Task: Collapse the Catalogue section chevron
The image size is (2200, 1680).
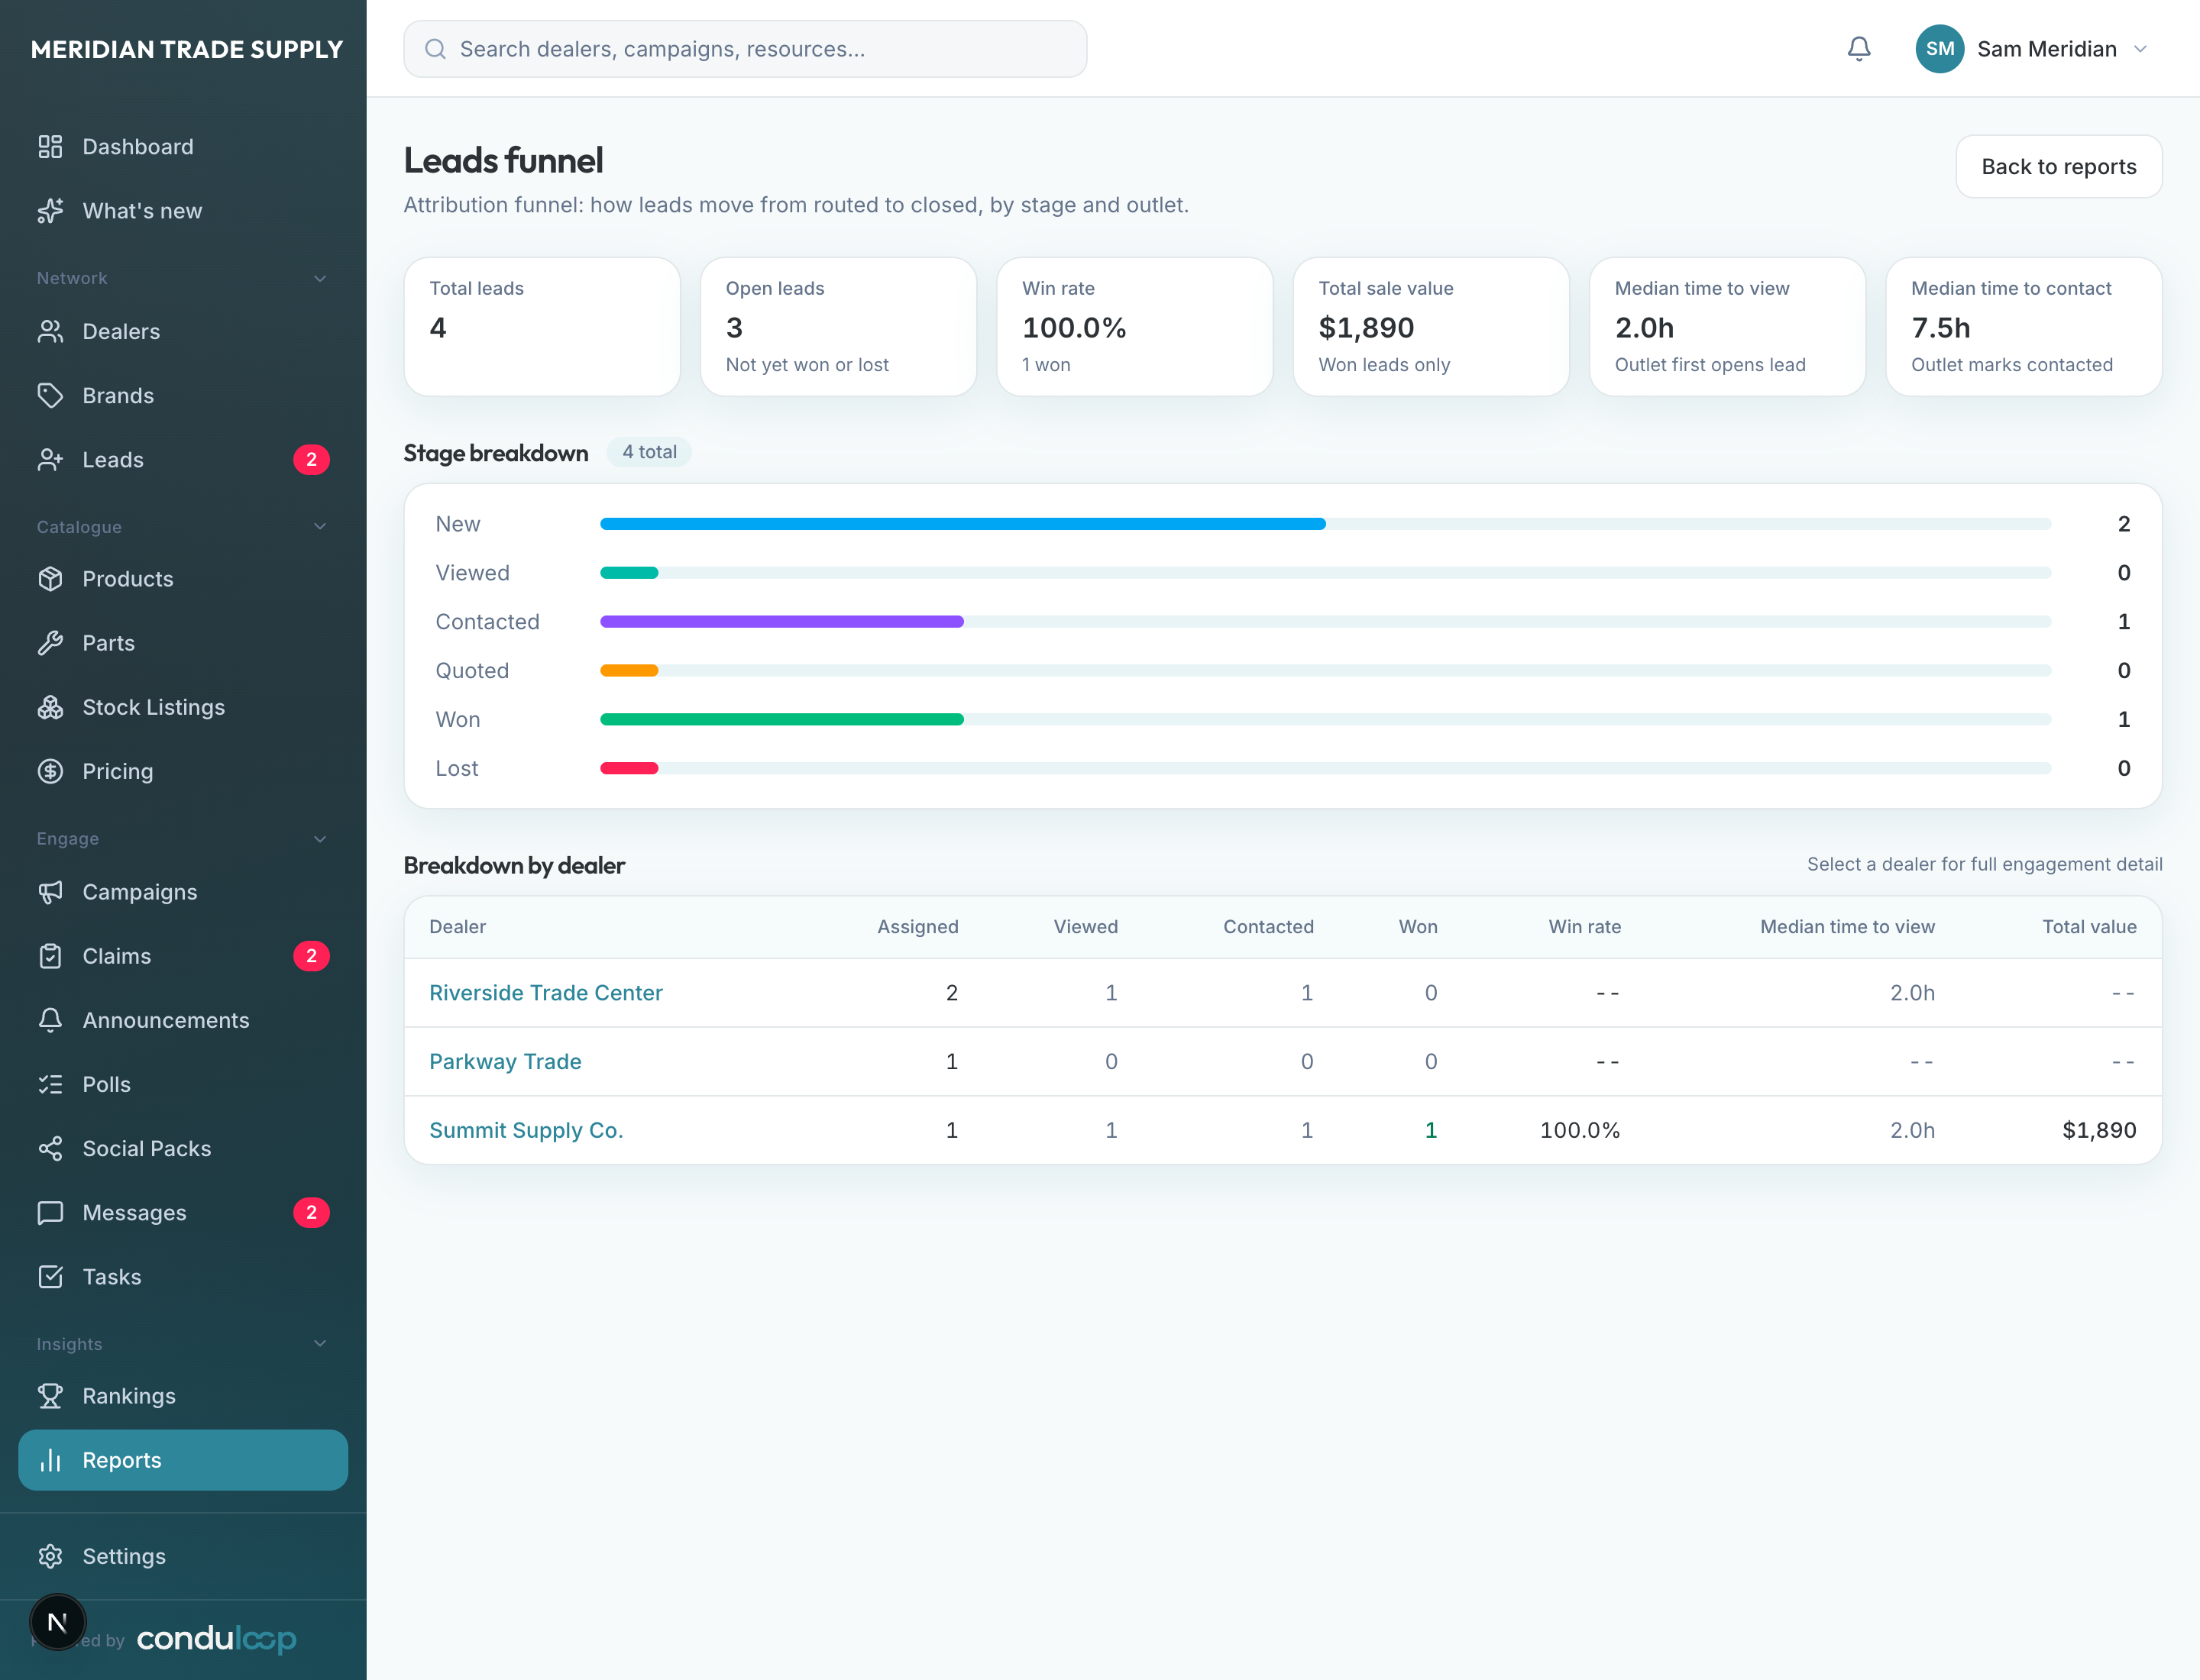Action: [320, 526]
